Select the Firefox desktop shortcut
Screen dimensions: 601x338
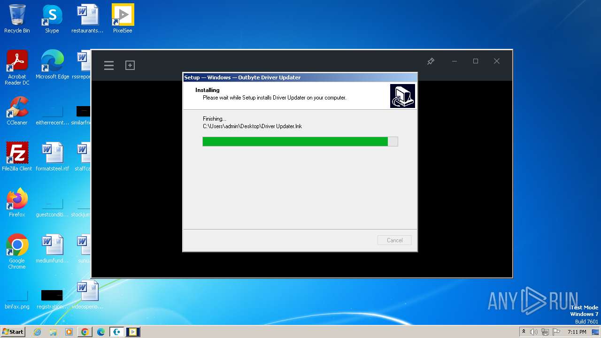17,203
